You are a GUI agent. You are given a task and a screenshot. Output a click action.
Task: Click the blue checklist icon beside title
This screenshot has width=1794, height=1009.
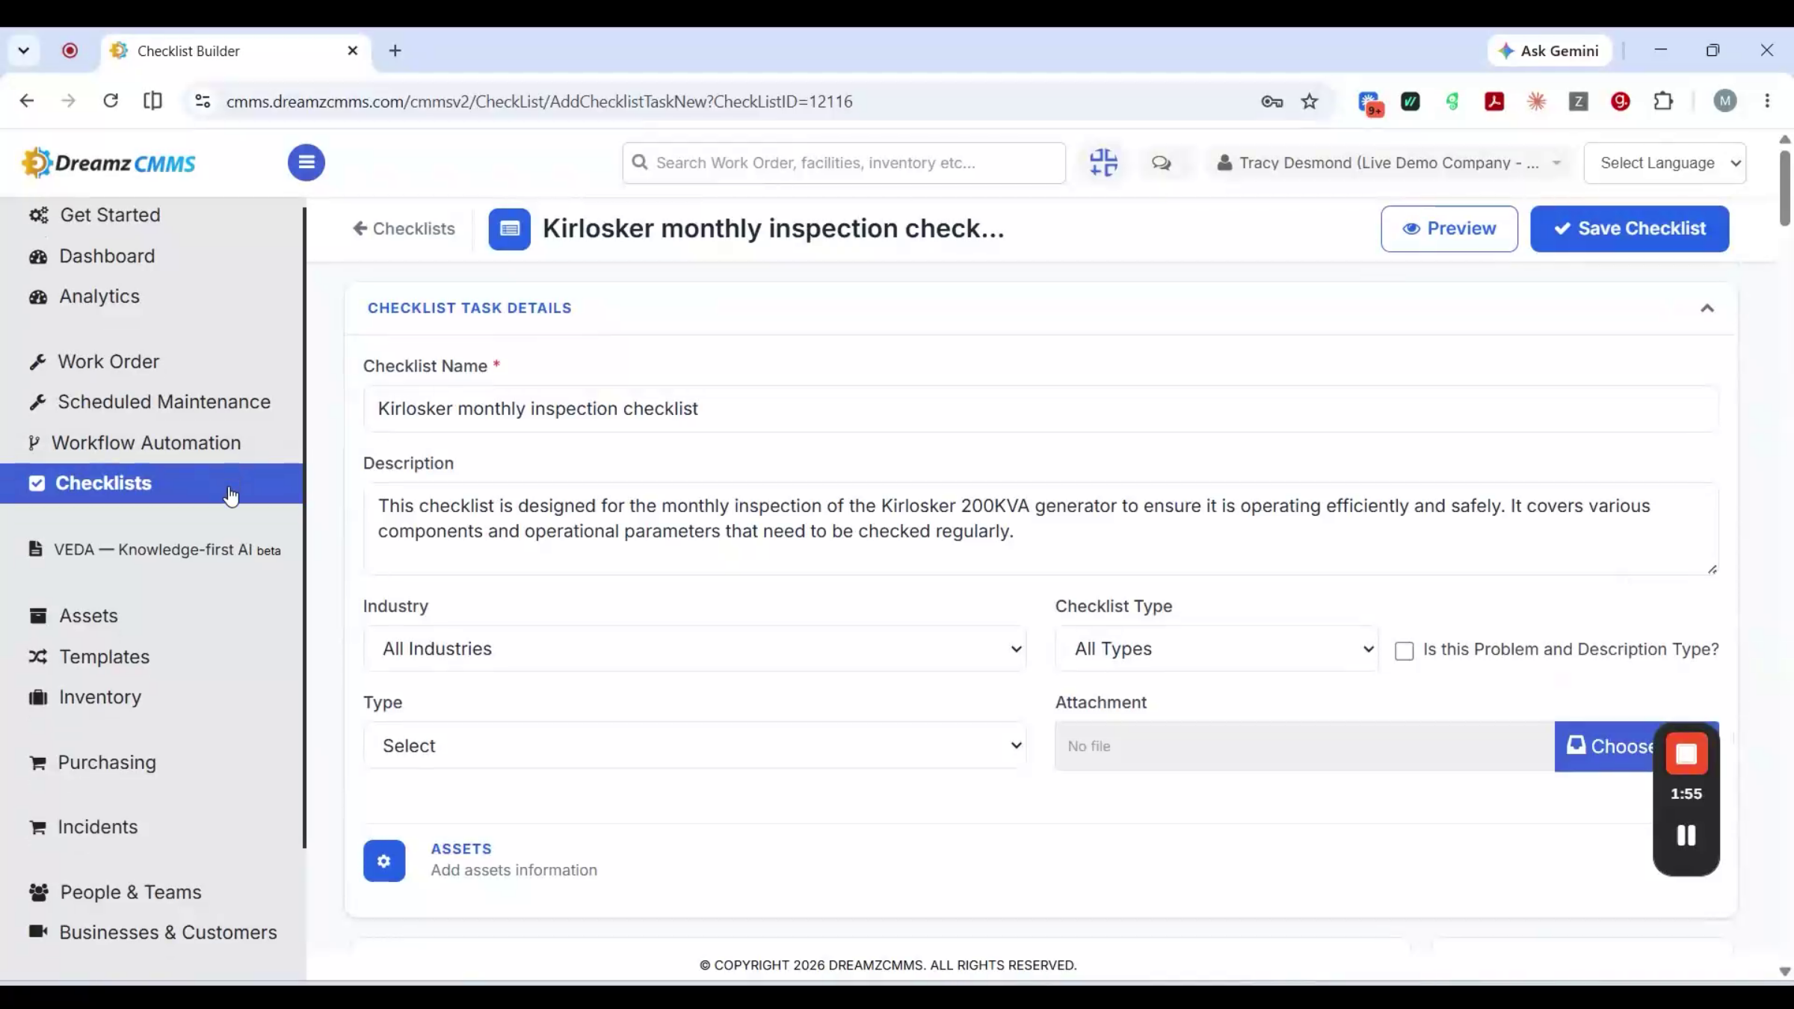click(x=509, y=229)
